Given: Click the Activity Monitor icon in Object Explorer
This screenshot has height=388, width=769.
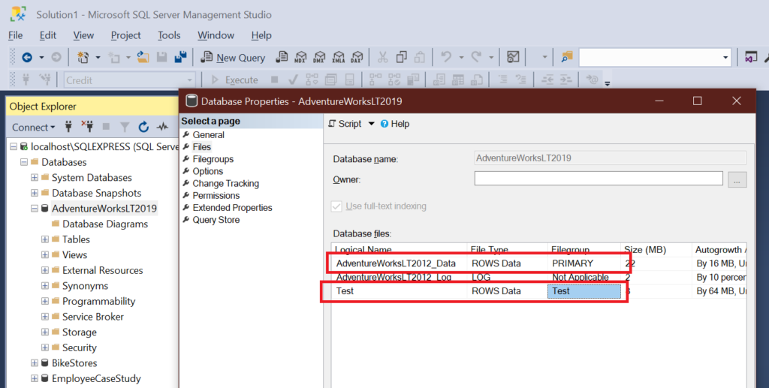Looking at the screenshot, I should pos(161,127).
